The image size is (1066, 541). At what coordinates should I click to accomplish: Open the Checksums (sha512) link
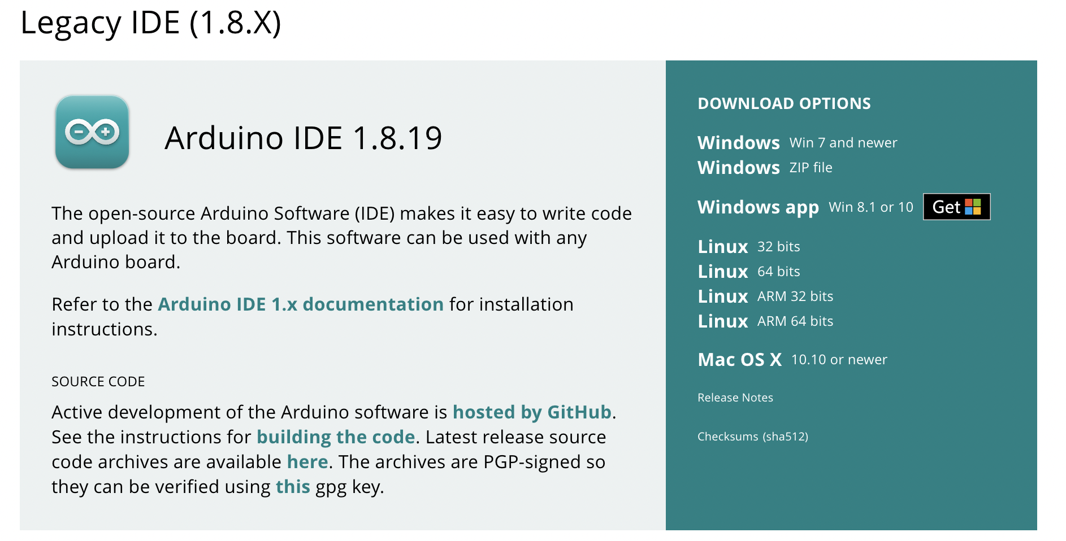(753, 437)
